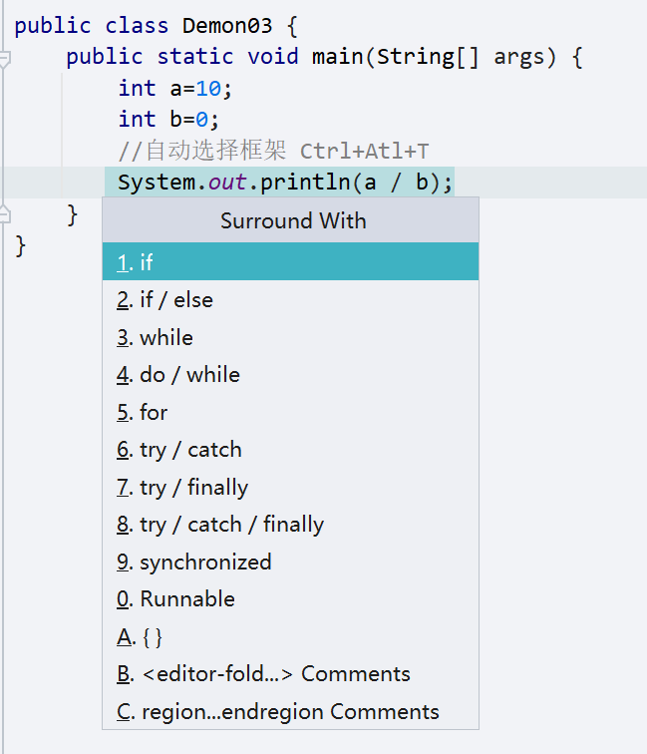Place cursor on 'int a=10;' line

pos(175,89)
